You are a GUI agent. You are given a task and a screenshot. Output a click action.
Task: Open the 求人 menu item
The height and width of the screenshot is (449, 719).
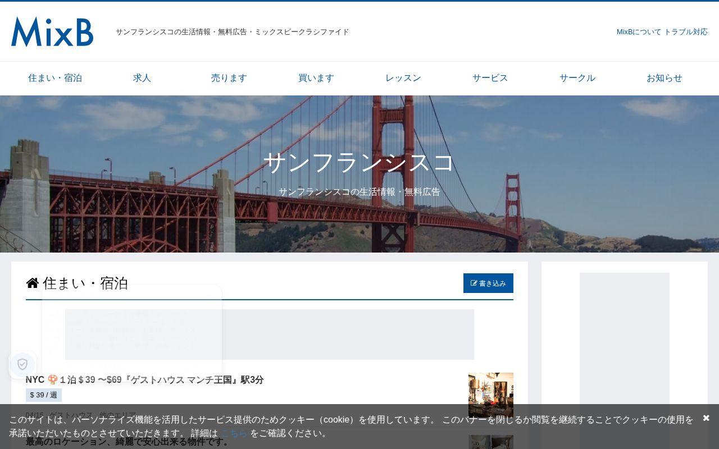pos(142,78)
